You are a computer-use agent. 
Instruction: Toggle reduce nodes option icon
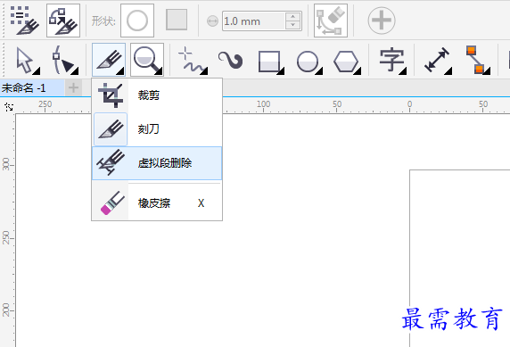[x=331, y=21]
